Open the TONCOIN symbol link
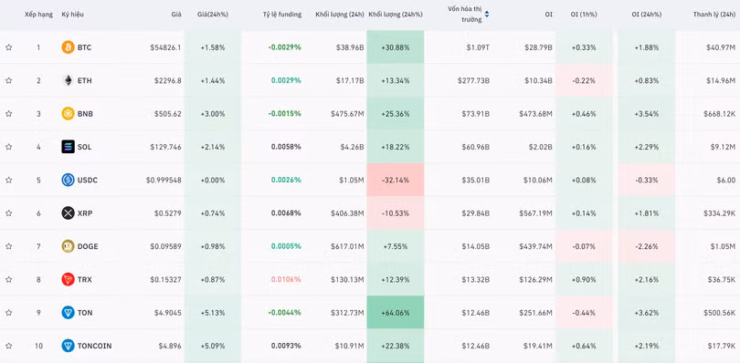The height and width of the screenshot is (363, 740). click(x=95, y=346)
